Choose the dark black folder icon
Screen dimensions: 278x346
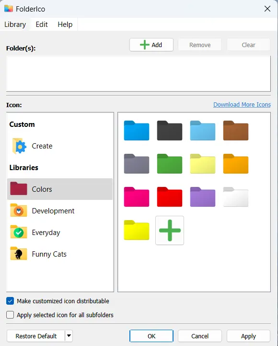(x=170, y=130)
